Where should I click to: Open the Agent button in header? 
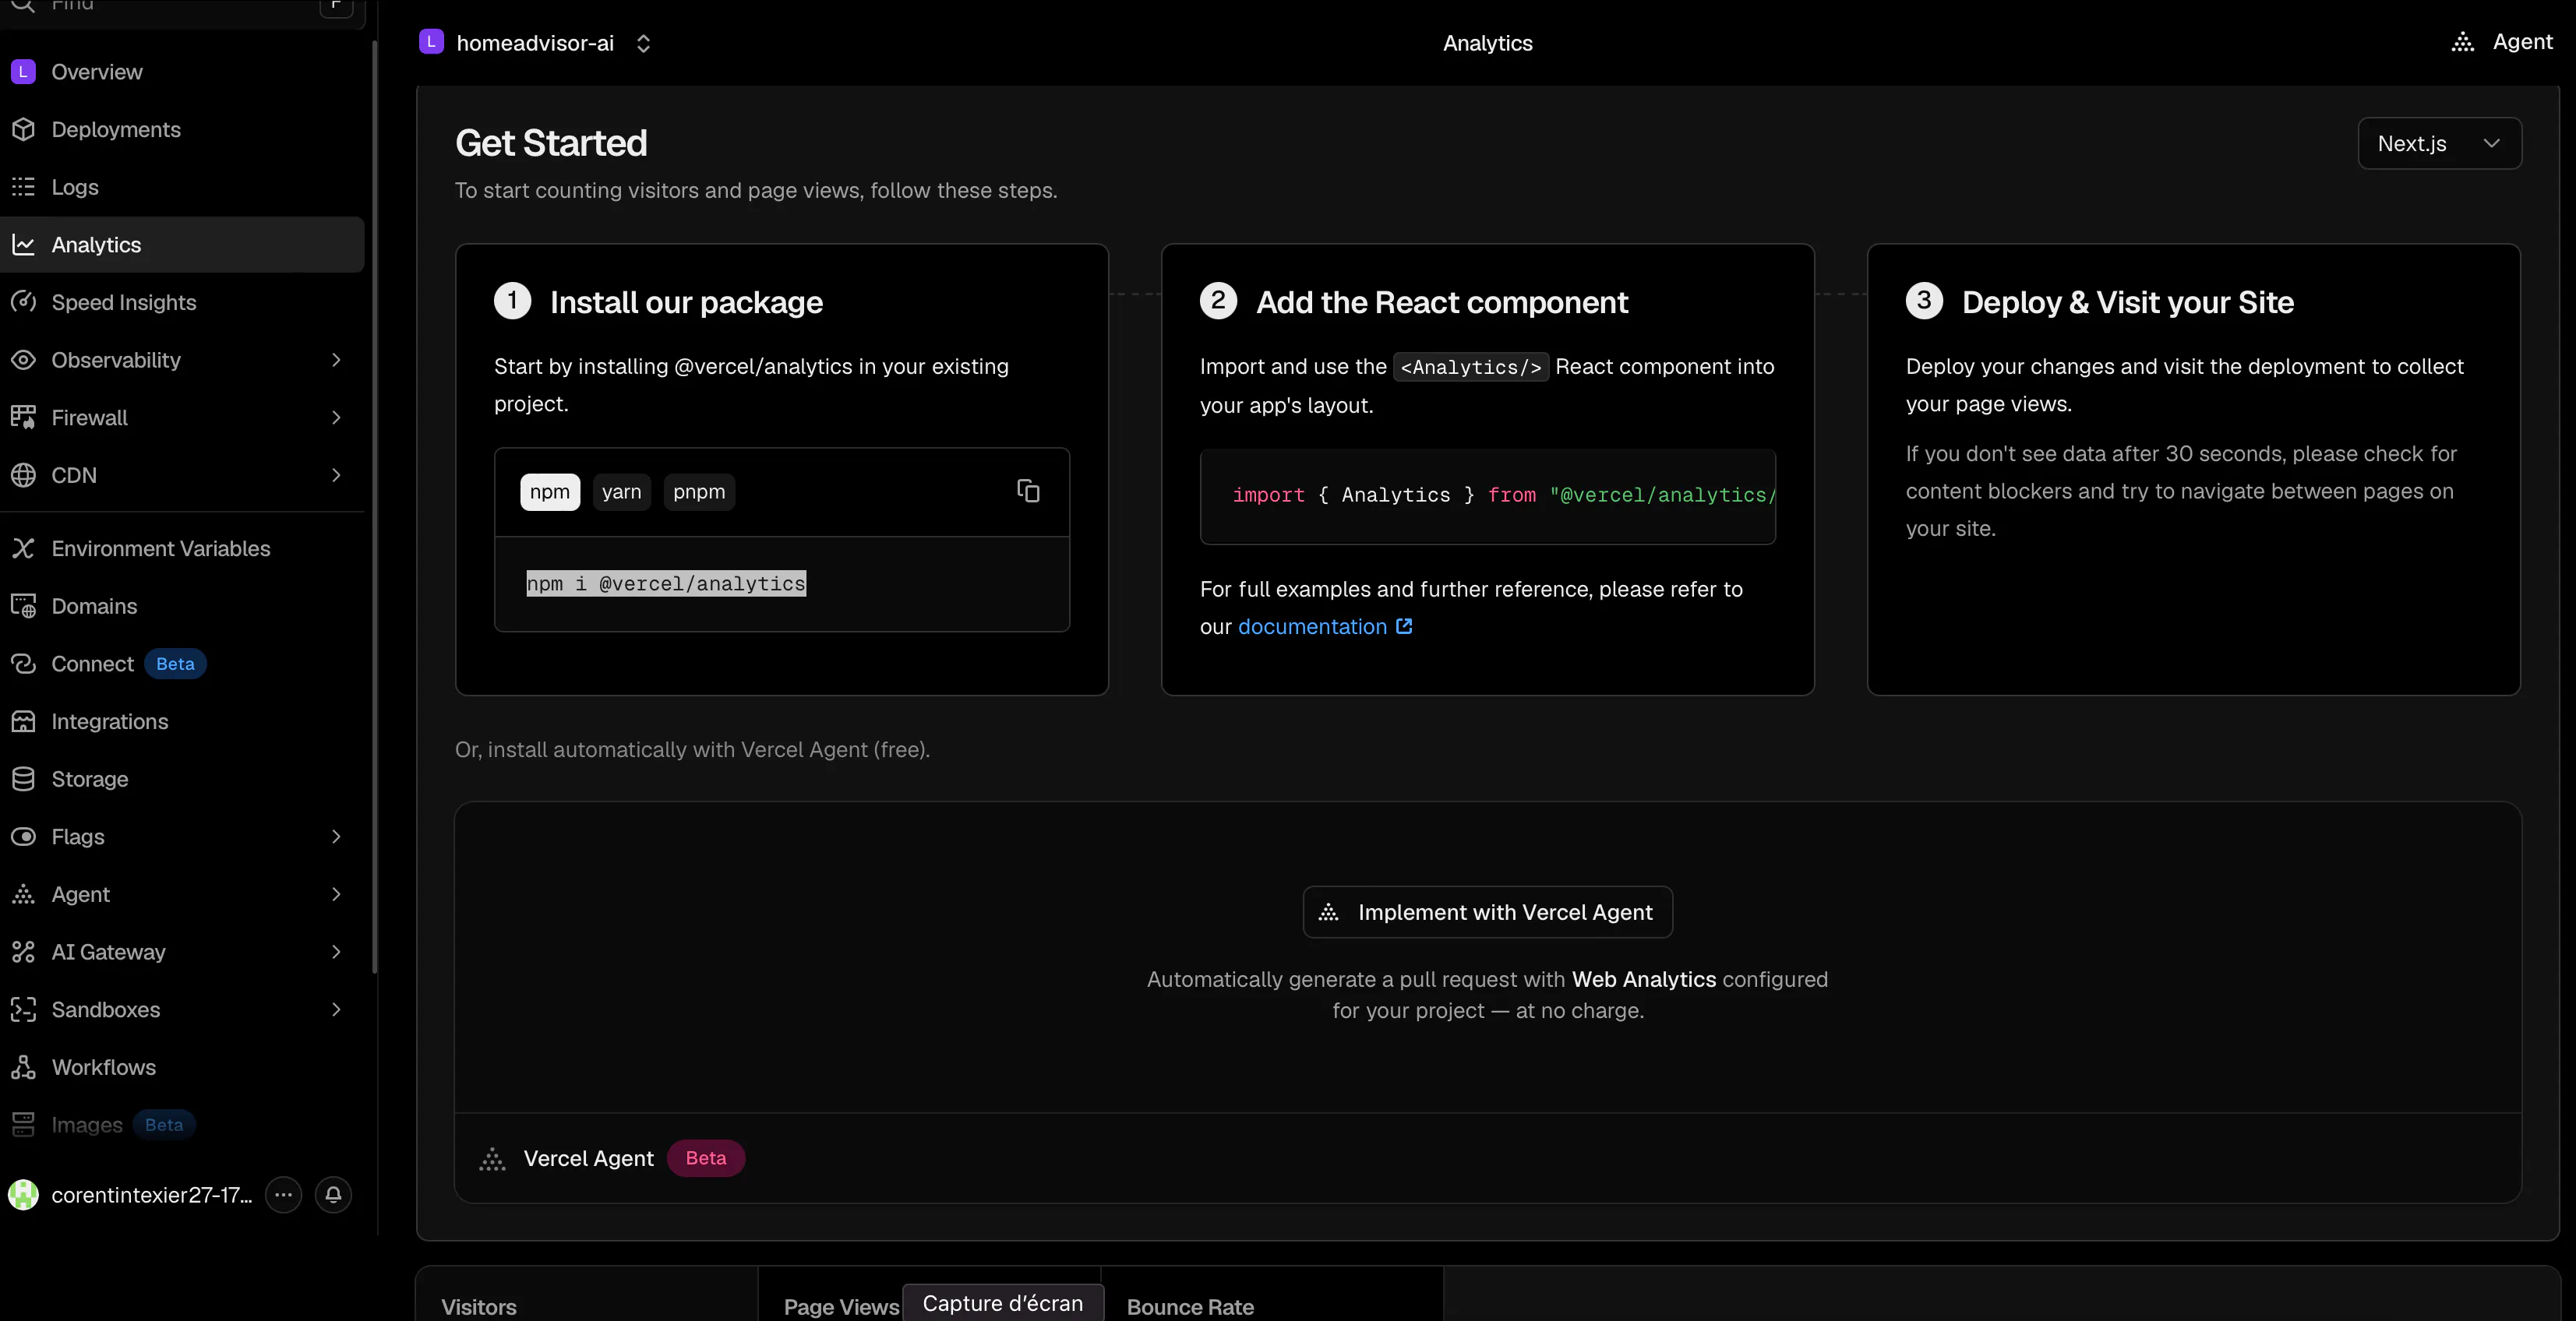tap(2501, 42)
